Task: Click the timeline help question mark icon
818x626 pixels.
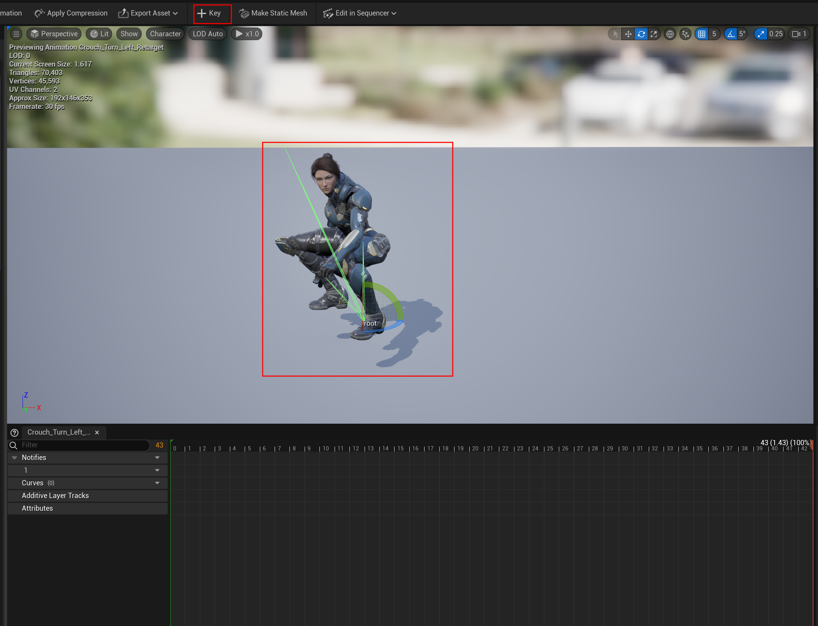Action: pos(14,432)
